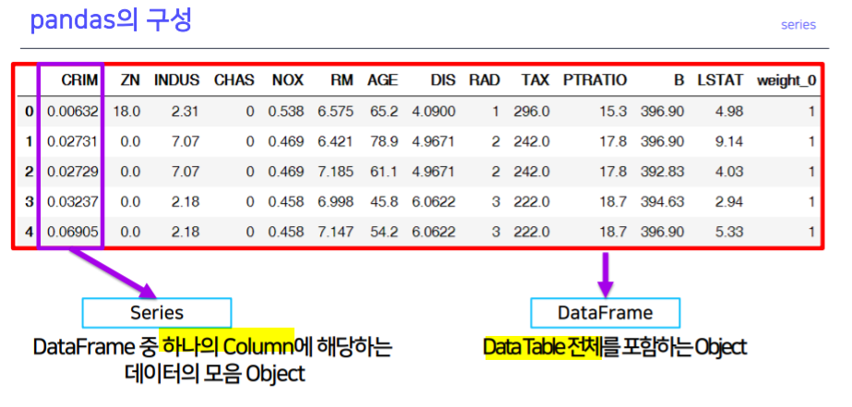Click row index 2
The width and height of the screenshot is (852, 407).
click(x=30, y=172)
